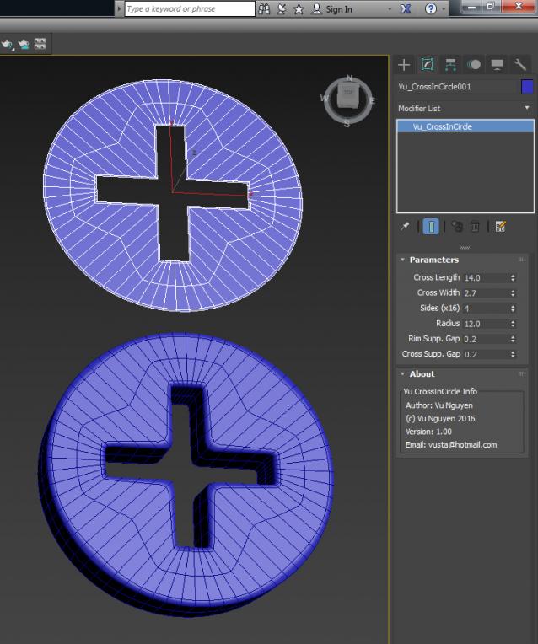Collapse the About rollout

click(422, 374)
